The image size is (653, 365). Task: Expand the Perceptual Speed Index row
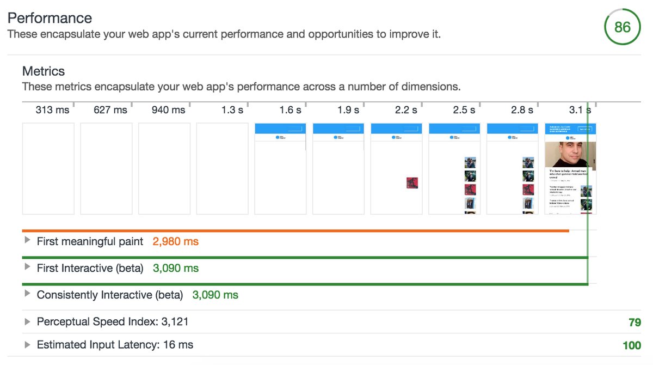28,321
